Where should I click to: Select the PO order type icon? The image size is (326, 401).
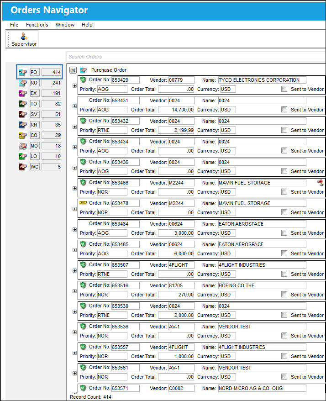(23, 72)
